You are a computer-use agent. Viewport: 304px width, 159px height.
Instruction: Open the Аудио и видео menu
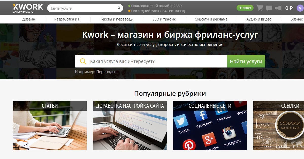[259, 19]
